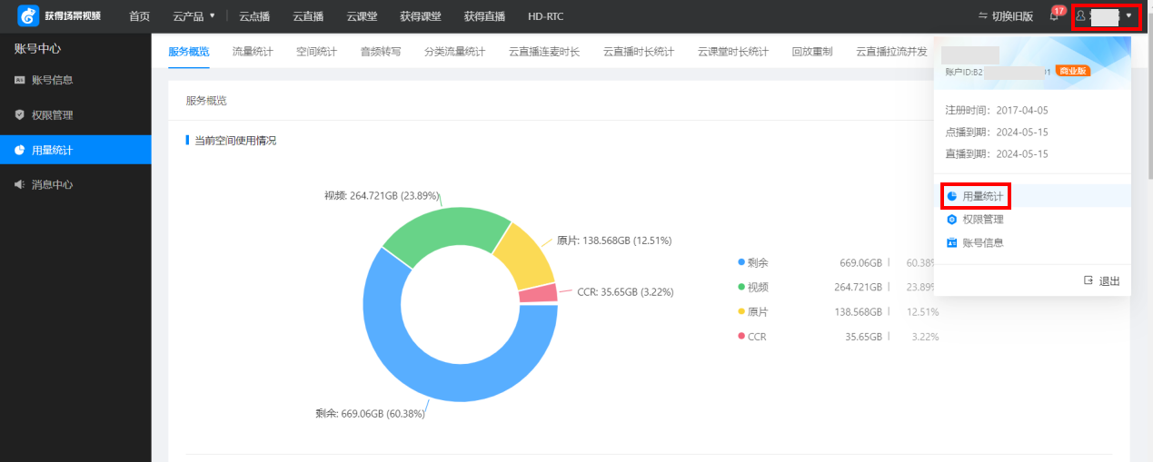Click the notification bell icon
1153x462 pixels.
point(1054,16)
